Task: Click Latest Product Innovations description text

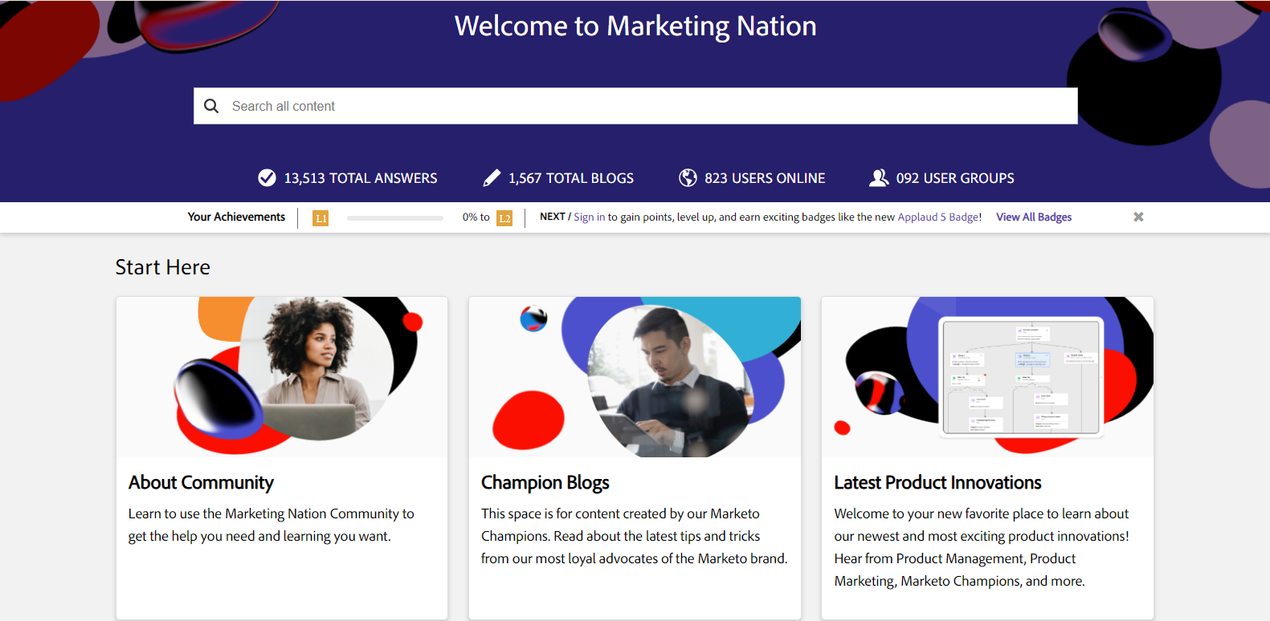Action: tap(982, 547)
